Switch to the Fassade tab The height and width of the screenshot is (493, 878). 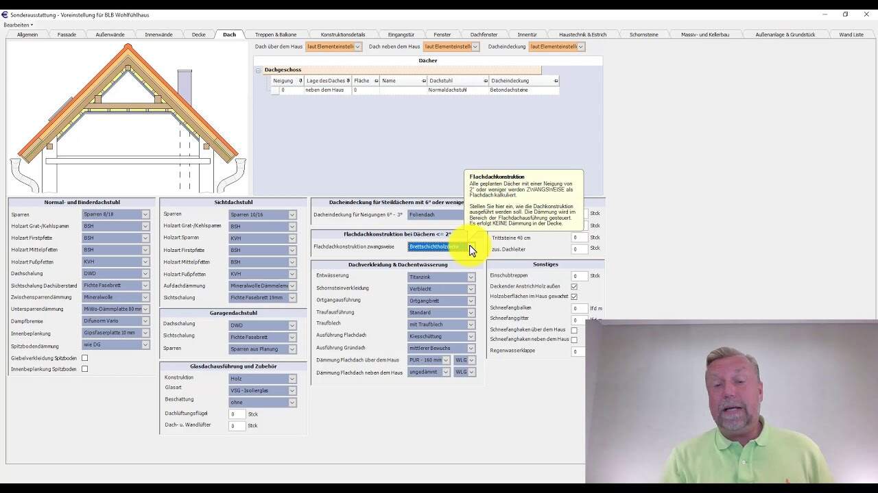point(67,34)
